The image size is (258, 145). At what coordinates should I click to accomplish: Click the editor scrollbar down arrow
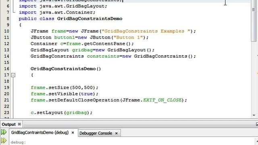click(254, 115)
